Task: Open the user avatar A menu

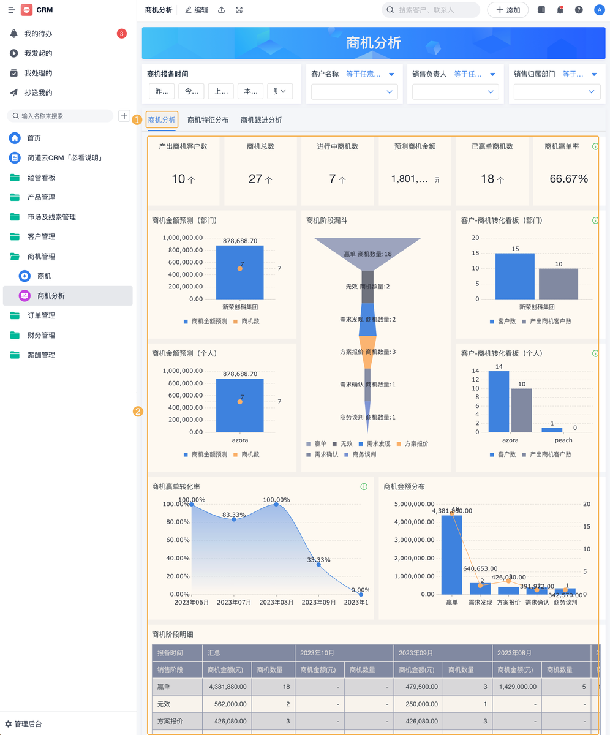Action: [x=599, y=10]
